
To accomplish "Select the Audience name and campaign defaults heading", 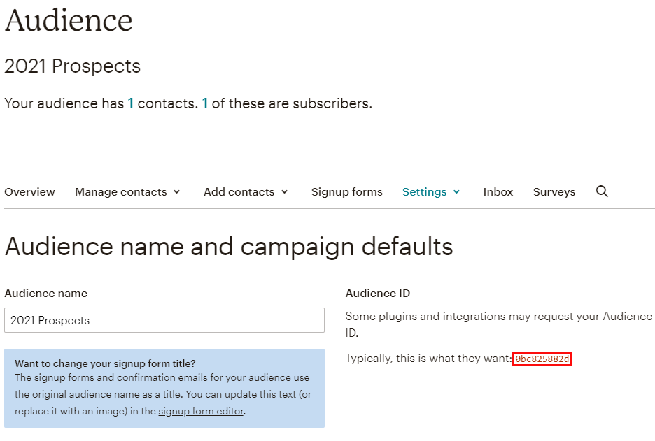I will point(231,246).
